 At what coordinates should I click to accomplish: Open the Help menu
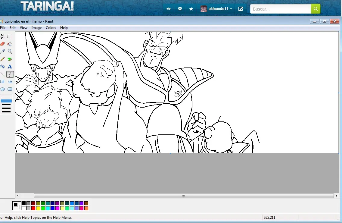64,28
